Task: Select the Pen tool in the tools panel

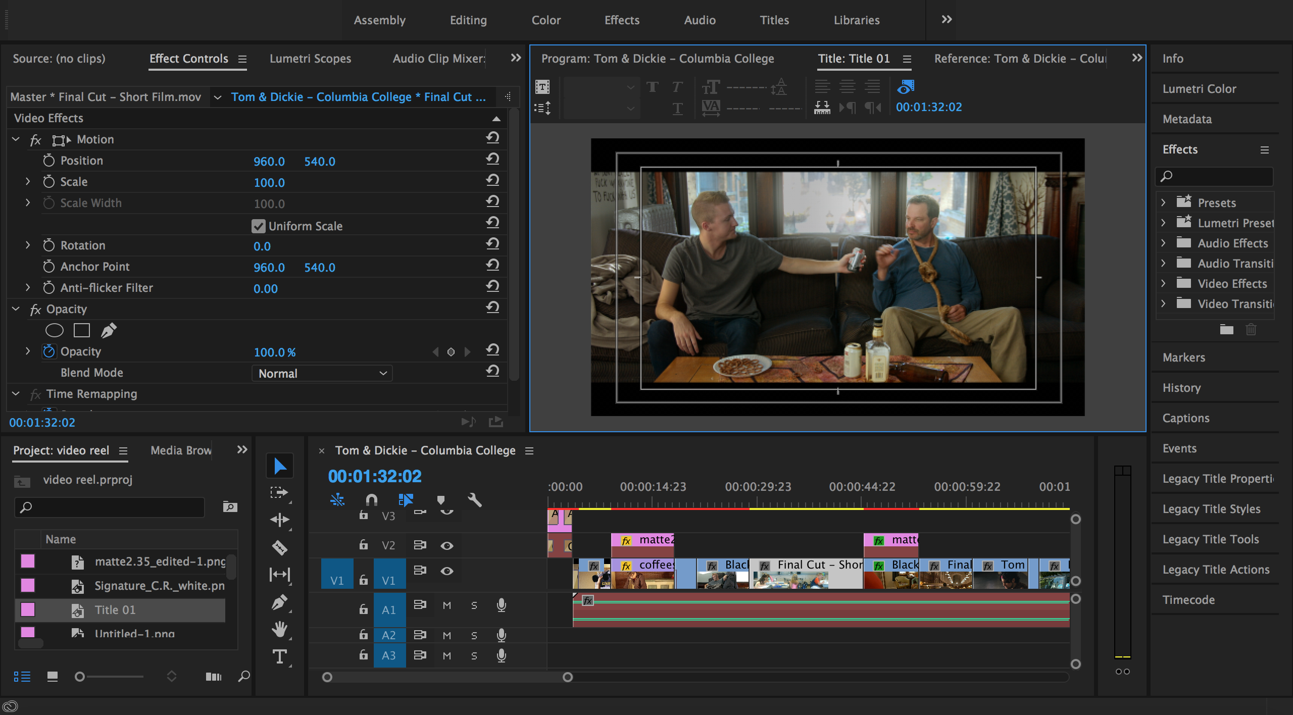Action: pos(280,602)
